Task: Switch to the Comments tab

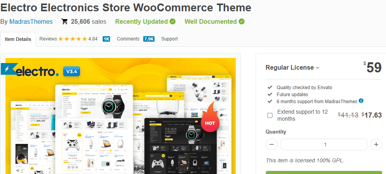Action: (x=128, y=39)
